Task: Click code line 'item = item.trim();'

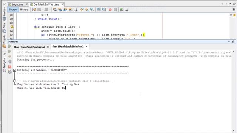Action: pos(58,31)
